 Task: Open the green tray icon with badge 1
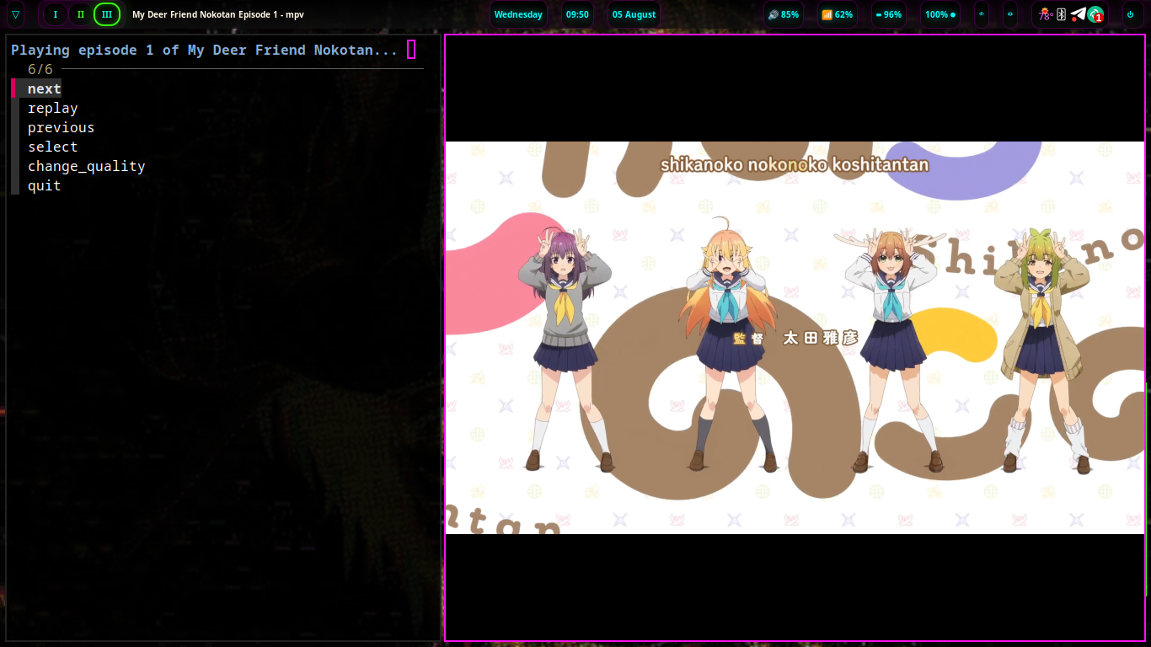tap(1095, 15)
